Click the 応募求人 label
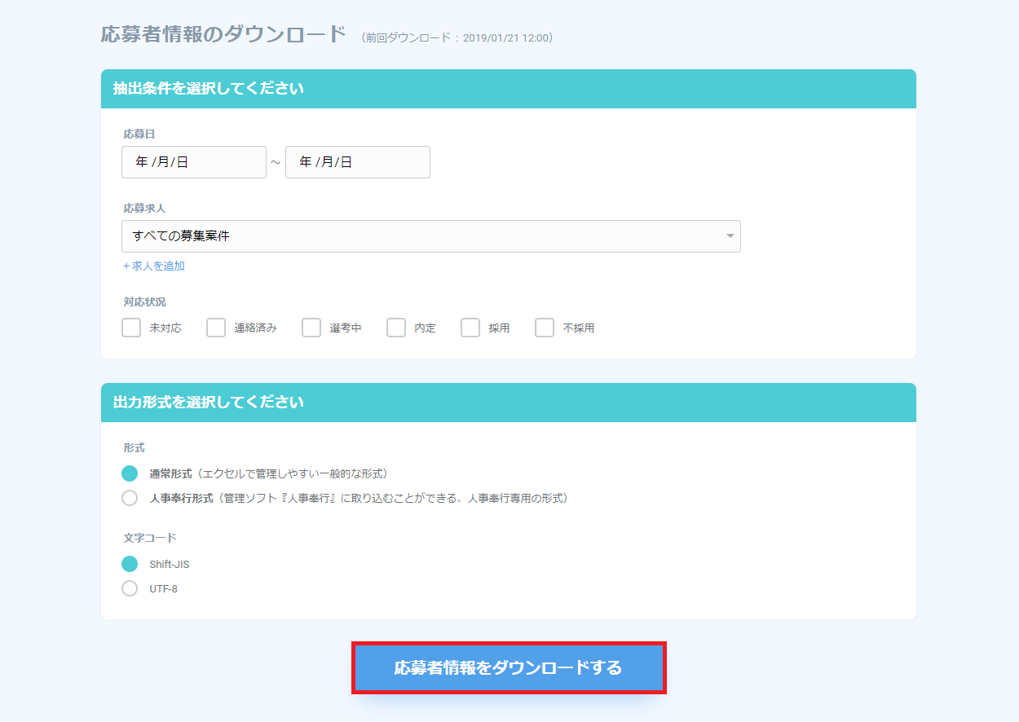 (x=144, y=208)
